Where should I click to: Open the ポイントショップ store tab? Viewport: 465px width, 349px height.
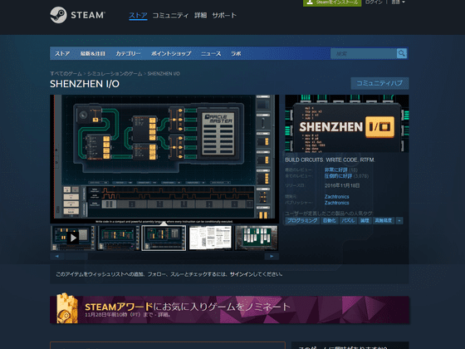[171, 54]
